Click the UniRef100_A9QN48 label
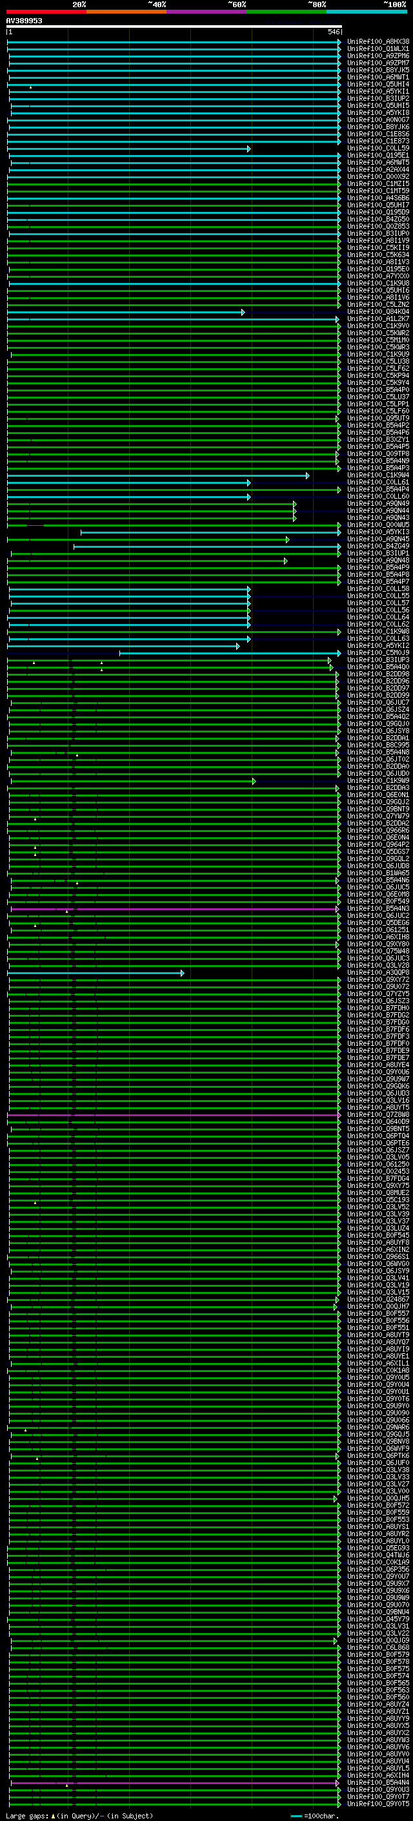The image size is (413, 1821). tap(378, 561)
